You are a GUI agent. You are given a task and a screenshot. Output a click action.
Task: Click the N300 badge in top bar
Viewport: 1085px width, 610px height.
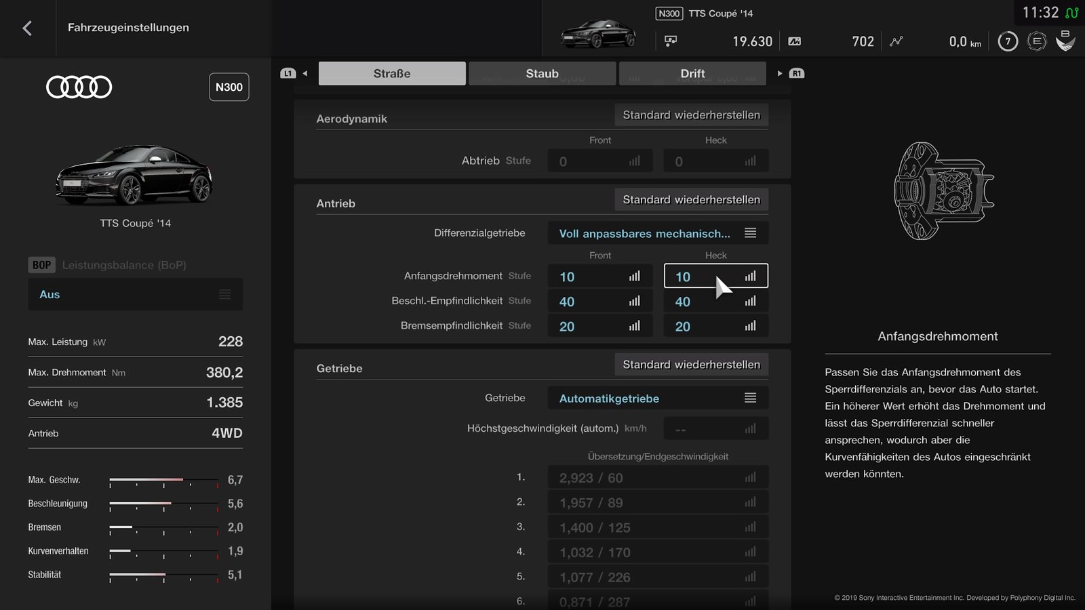pos(669,14)
